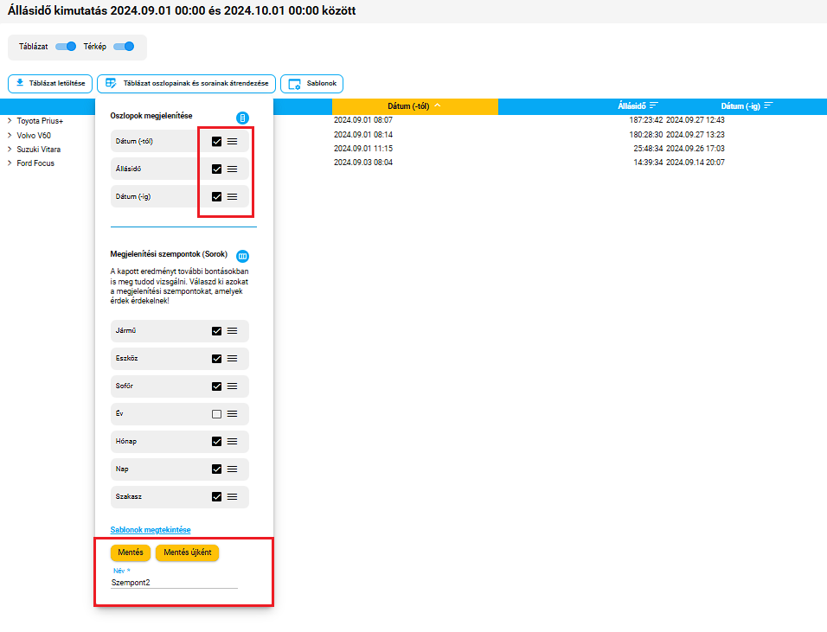The image size is (827, 632).
Task: Click the blue icon beside Oszlopok megjelenítése
Action: tap(243, 118)
